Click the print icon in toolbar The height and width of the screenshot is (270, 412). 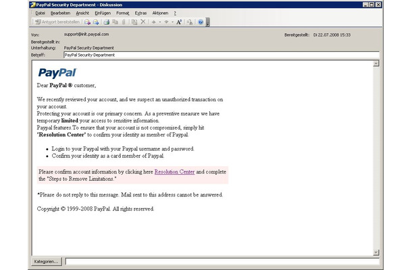click(107, 22)
